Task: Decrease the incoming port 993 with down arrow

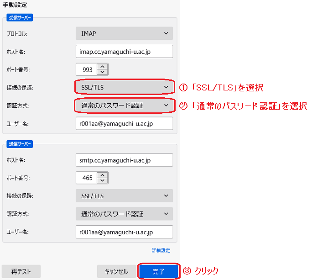Action: coord(103,72)
